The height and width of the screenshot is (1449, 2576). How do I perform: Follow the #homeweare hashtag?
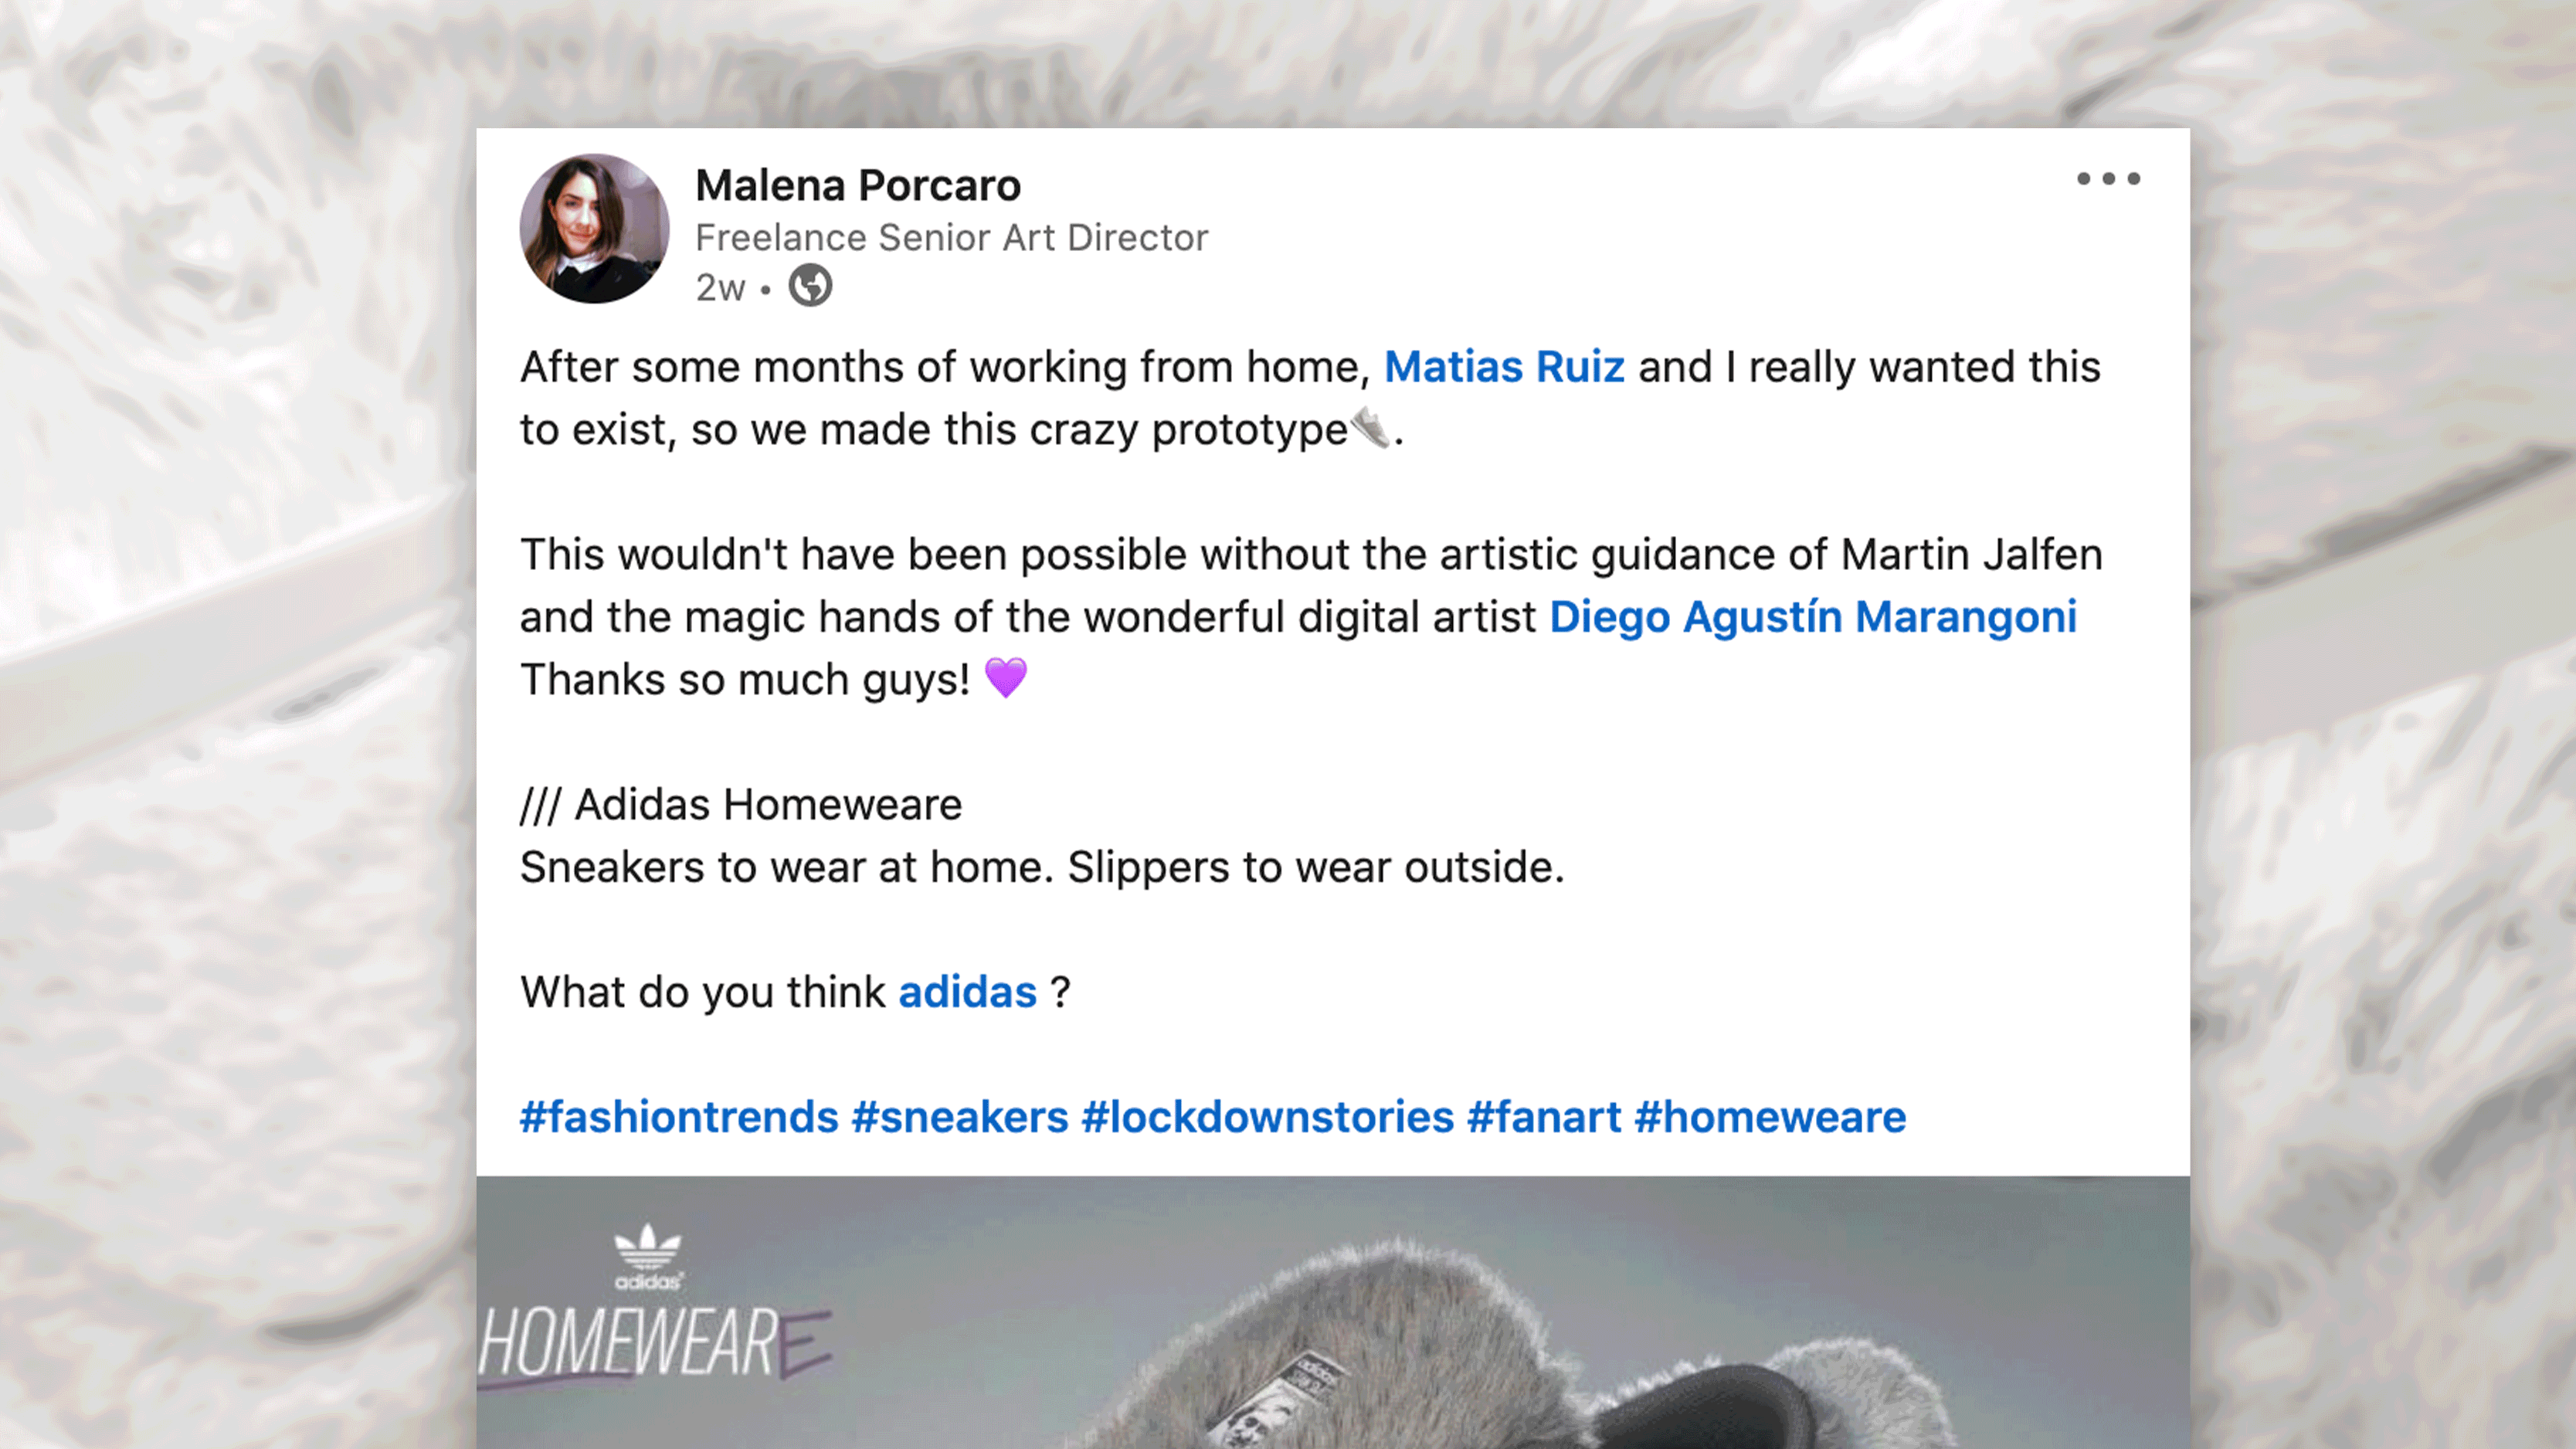(1770, 1117)
